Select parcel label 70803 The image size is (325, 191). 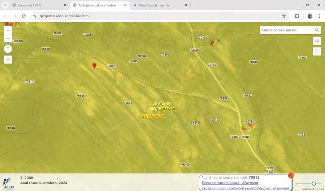(111, 66)
